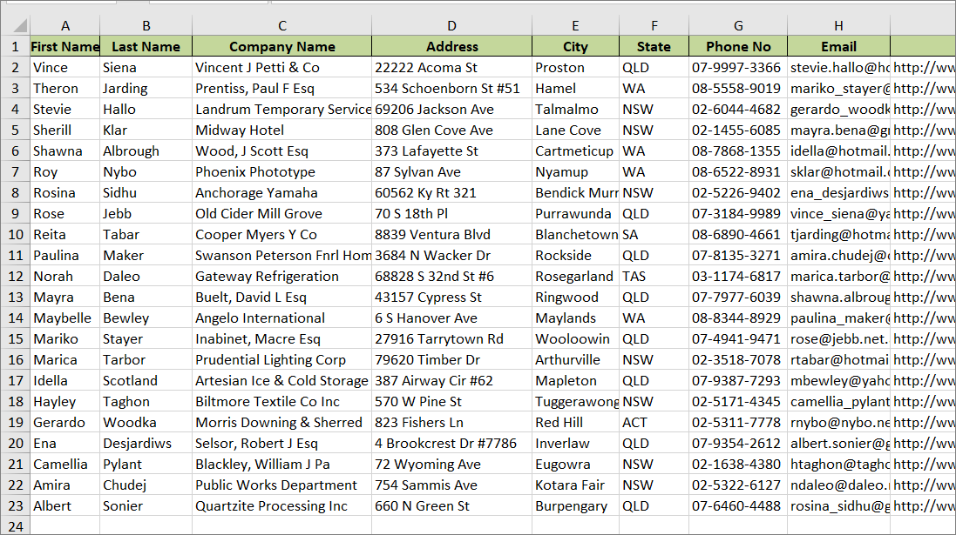956x535 pixels.
Task: Select city cell Proston
Action: (x=575, y=68)
